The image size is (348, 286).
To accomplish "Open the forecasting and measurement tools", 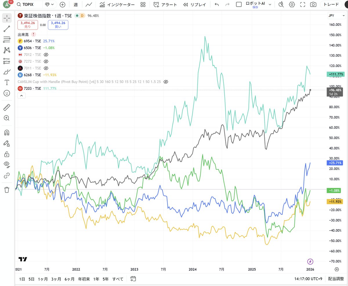I will pos(7,61).
